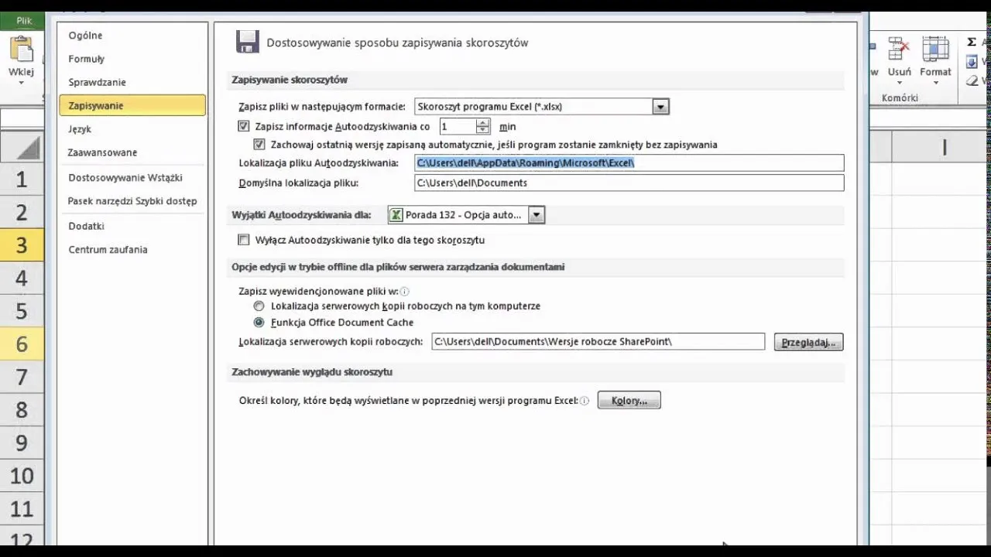Click the info icon before the Kolory button
The height and width of the screenshot is (557, 991).
[x=585, y=401]
